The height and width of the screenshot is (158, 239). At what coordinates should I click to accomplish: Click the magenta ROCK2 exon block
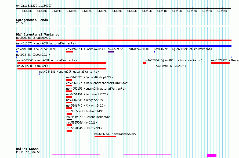pos(212,155)
